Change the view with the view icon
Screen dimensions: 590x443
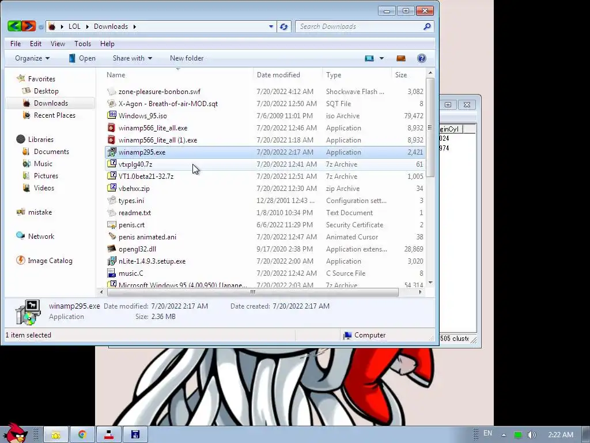coord(369,58)
